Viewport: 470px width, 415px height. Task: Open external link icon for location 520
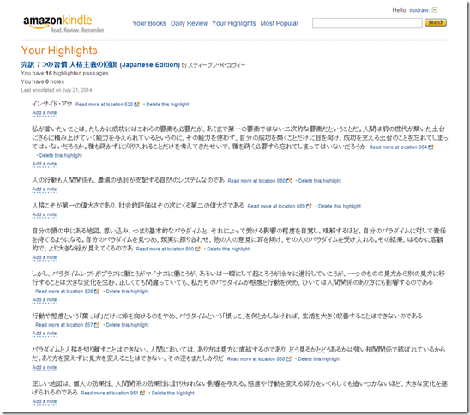point(136,105)
